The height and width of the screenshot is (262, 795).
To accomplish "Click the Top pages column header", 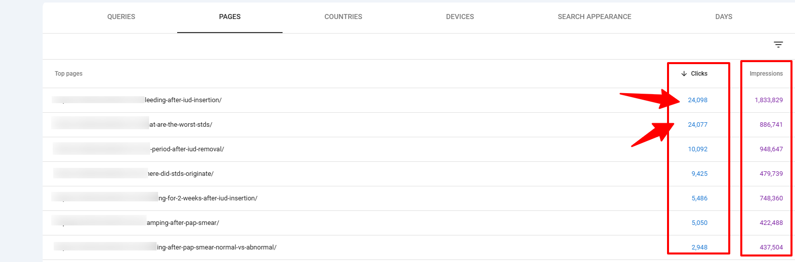I will click(69, 74).
